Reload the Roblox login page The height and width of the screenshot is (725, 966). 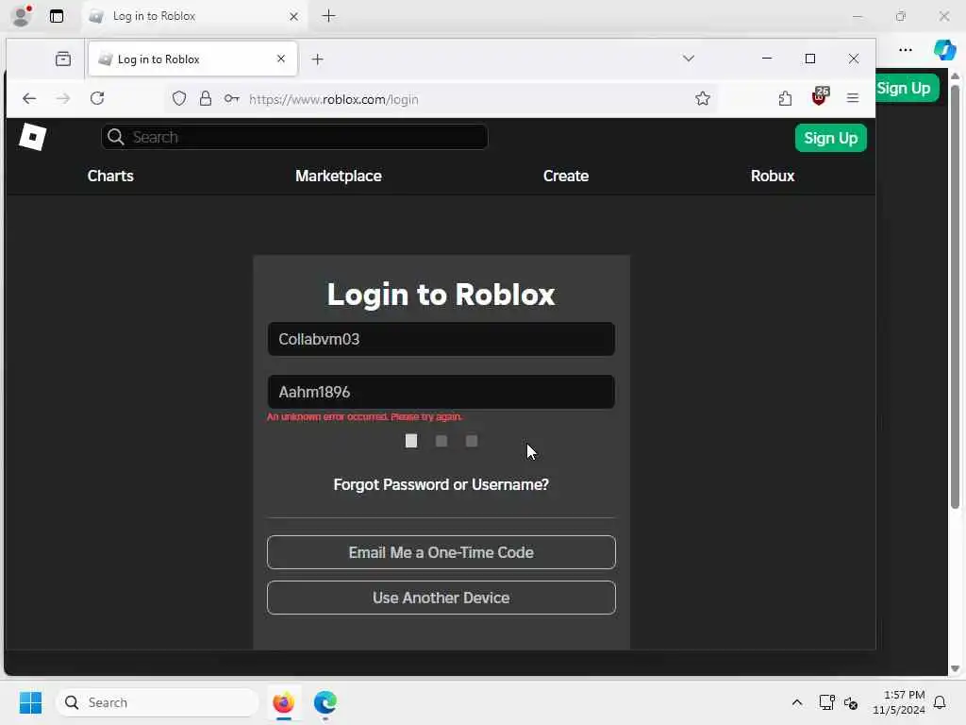tap(97, 98)
